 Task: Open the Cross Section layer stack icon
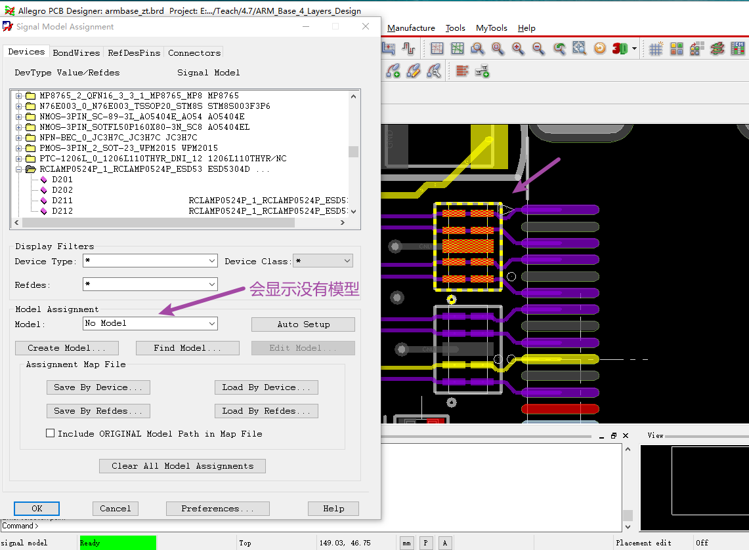tap(717, 48)
